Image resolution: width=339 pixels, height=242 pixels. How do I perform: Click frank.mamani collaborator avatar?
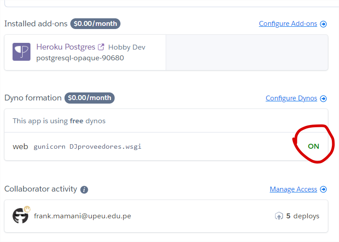pyautogui.click(x=21, y=216)
